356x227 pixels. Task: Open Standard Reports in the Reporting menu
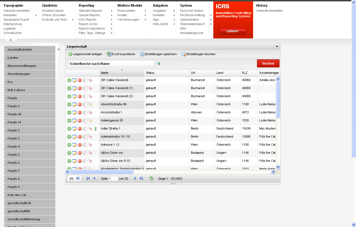90,11
